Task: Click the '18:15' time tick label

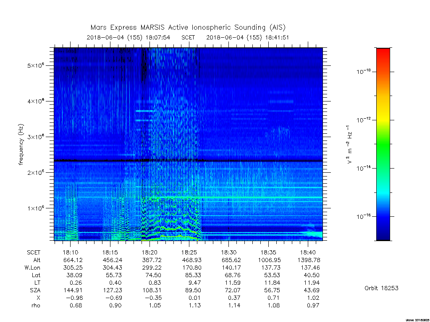Action: [x=110, y=252]
